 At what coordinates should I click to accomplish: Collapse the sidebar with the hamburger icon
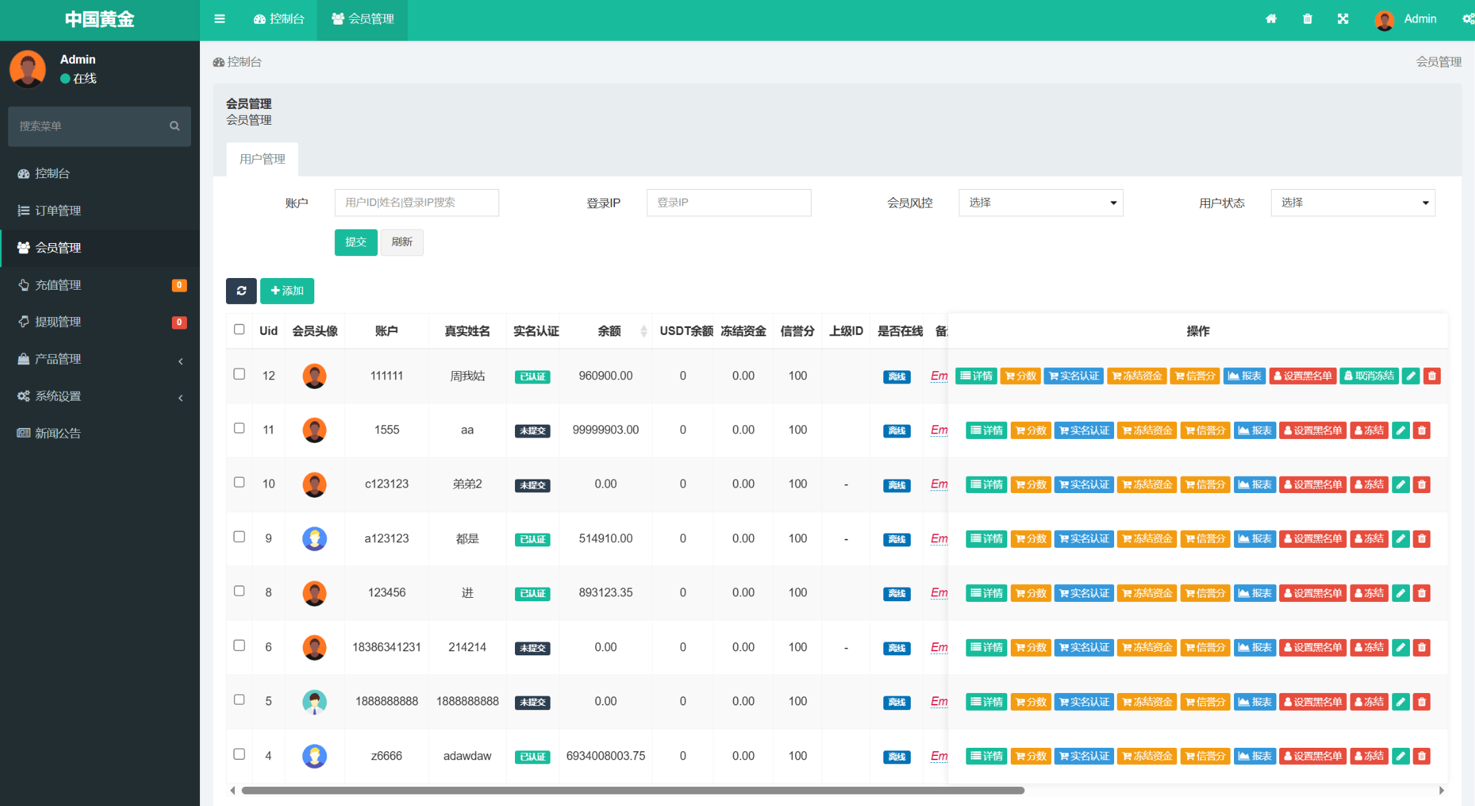tap(219, 18)
